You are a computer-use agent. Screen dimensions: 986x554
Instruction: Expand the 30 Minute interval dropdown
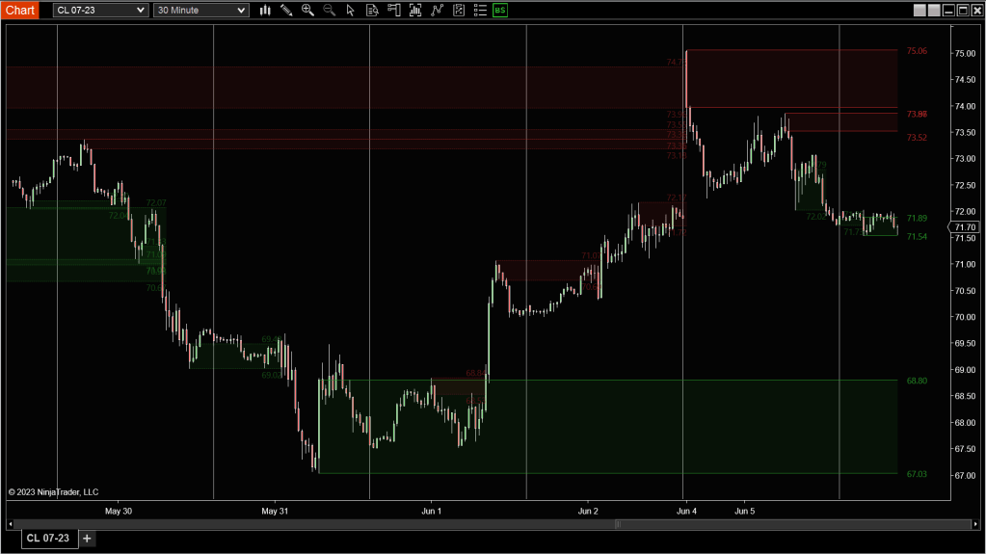click(241, 10)
